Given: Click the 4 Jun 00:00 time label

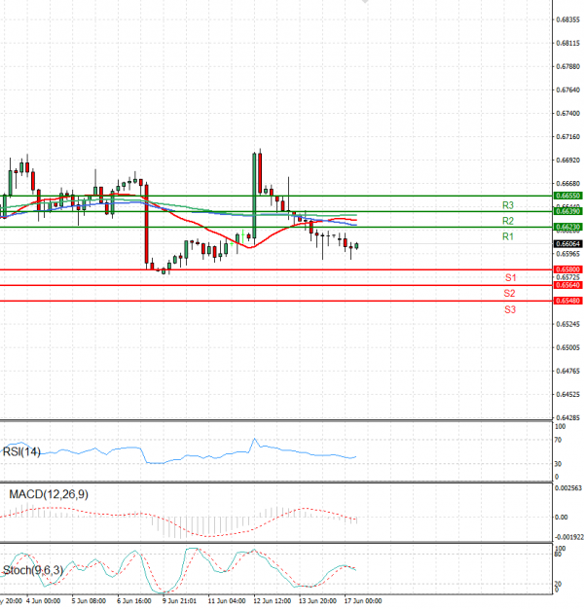Looking at the screenshot, I should tap(43, 601).
